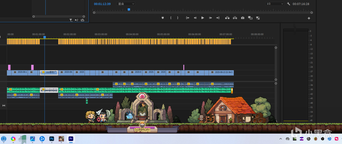This screenshot has width=342, height=144.
Task: Click 00:01:00:00 on the timeline ruler
Action: click(38, 34)
